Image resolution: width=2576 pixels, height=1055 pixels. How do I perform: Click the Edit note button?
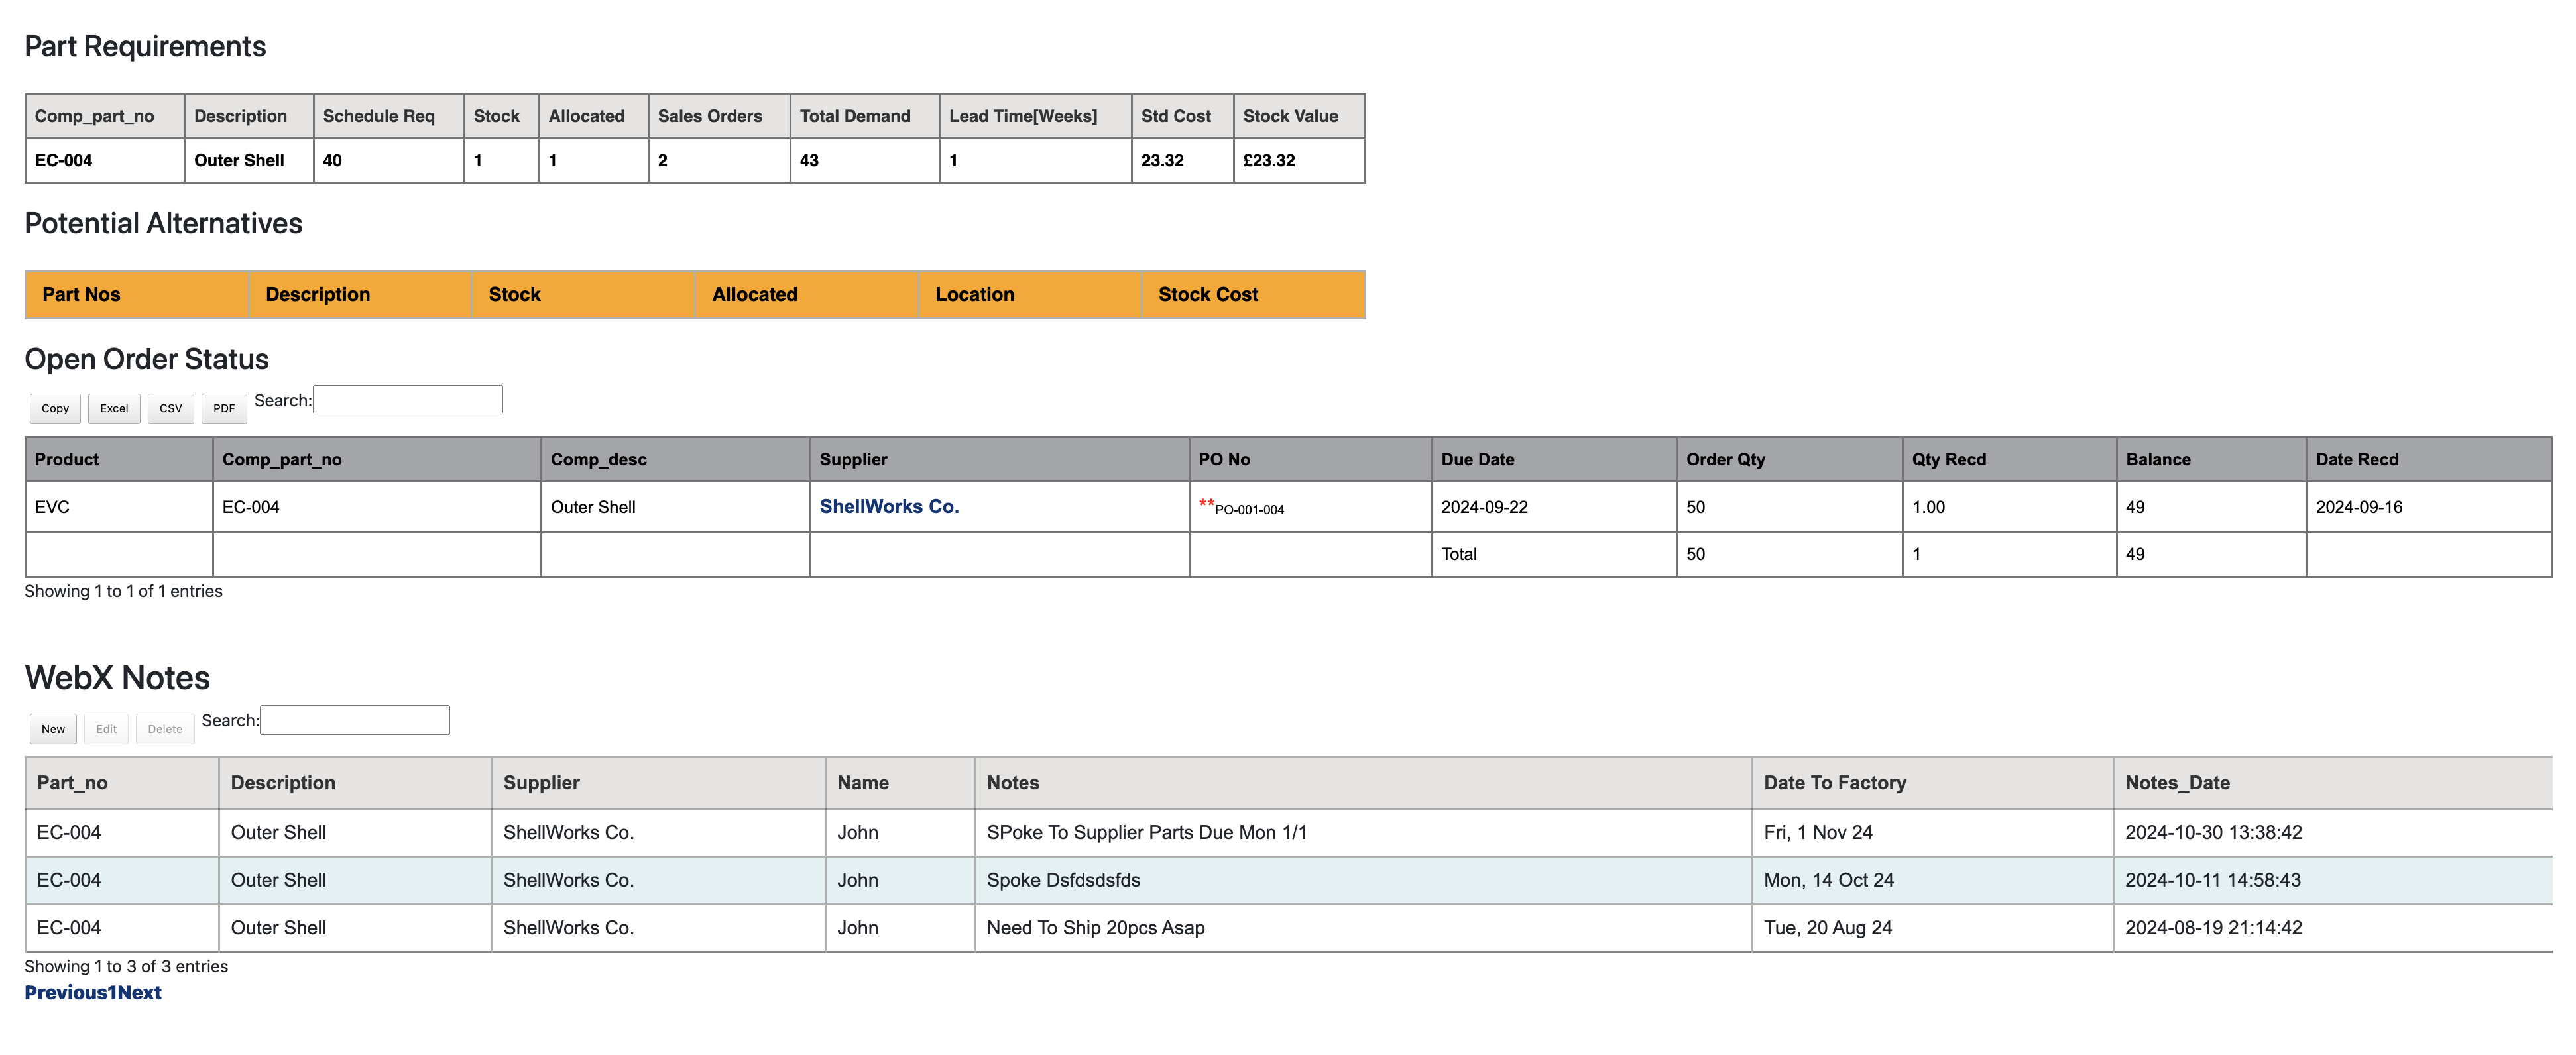tap(106, 729)
